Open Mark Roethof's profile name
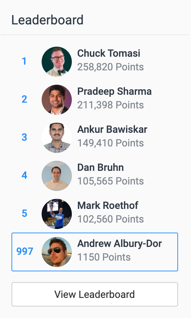This screenshot has height=318, width=191. 108,205
